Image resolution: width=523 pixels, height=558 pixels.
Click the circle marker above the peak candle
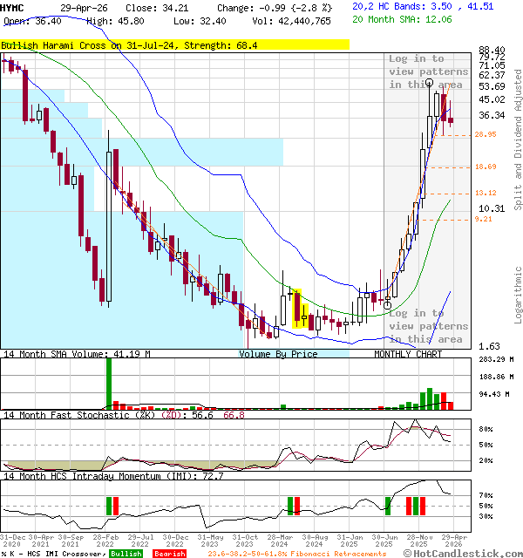(x=431, y=83)
